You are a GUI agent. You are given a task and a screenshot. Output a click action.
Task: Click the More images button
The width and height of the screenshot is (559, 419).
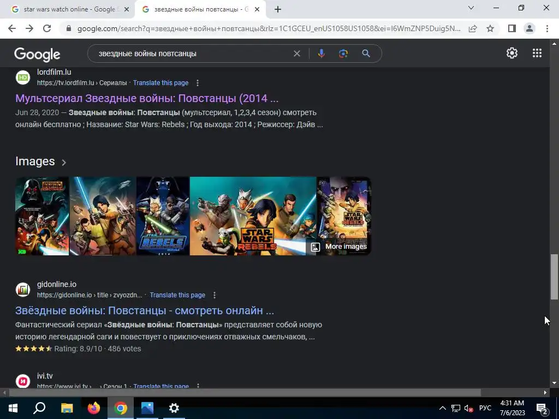338,247
